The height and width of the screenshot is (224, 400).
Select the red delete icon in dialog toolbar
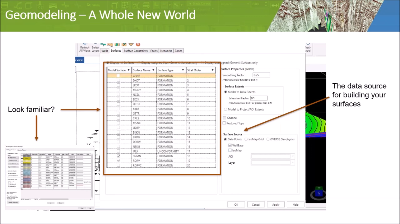coord(138,44)
